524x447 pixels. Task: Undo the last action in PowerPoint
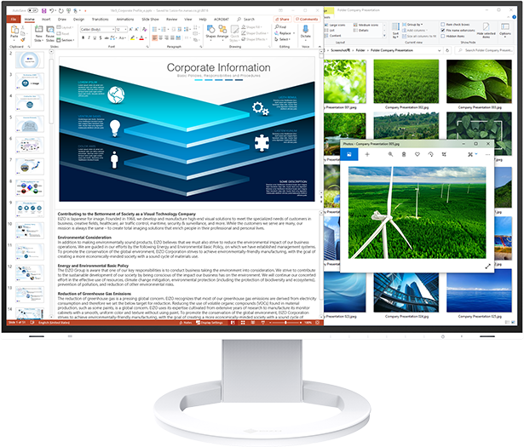pyautogui.click(x=52, y=11)
